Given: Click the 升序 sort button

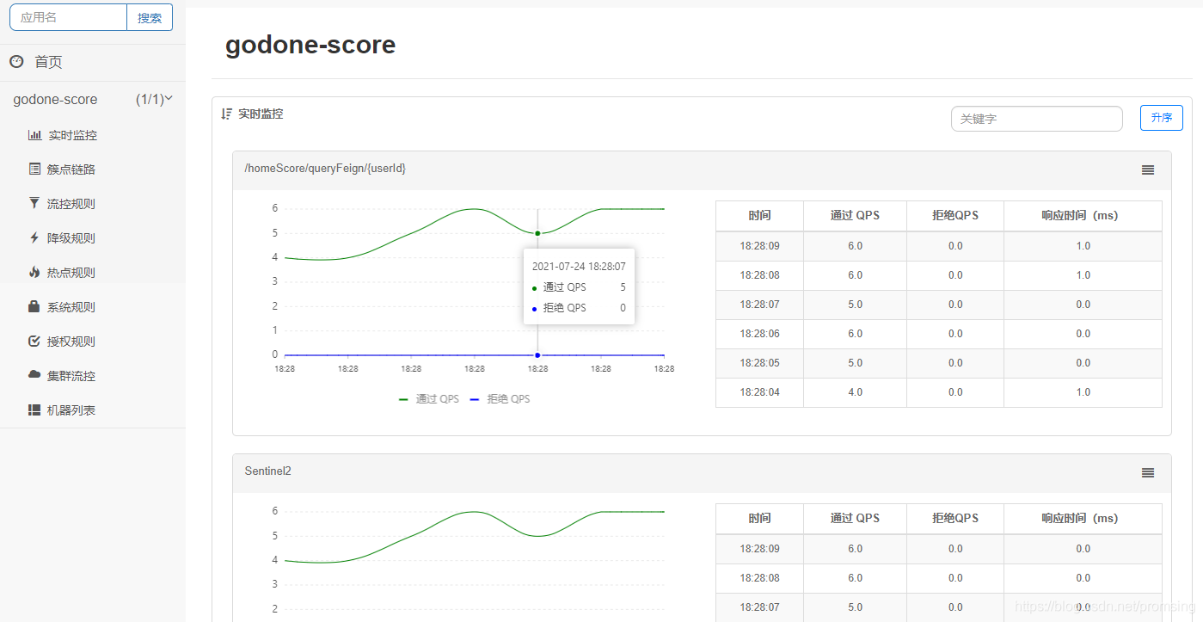Looking at the screenshot, I should 1161,118.
